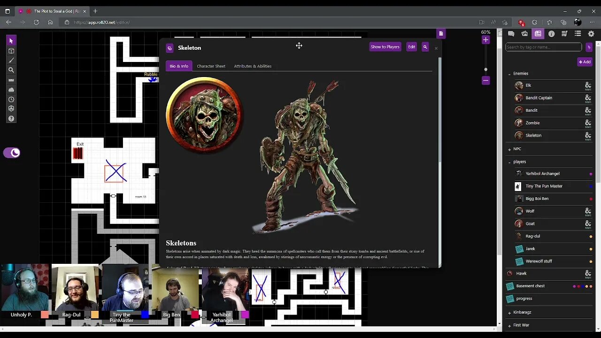Toggle the dark mode moon switch
The height and width of the screenshot is (338, 601).
click(12, 153)
